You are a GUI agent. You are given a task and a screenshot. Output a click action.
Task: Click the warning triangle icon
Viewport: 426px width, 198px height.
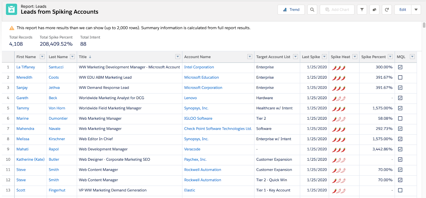coord(12,28)
